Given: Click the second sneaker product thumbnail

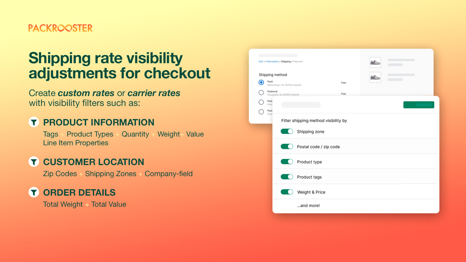Looking at the screenshot, I should click(375, 77).
